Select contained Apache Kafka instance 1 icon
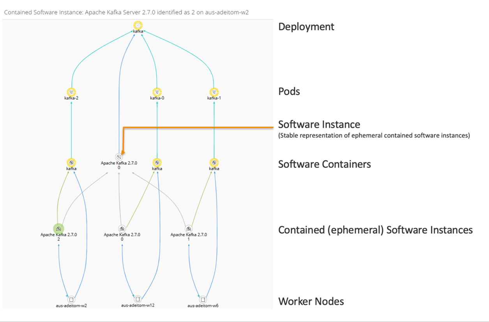Screen dimensions: 489x322 click(x=189, y=229)
